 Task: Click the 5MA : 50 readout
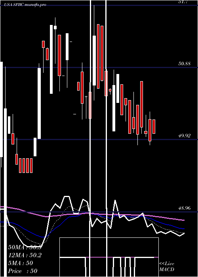[x=21, y=263]
